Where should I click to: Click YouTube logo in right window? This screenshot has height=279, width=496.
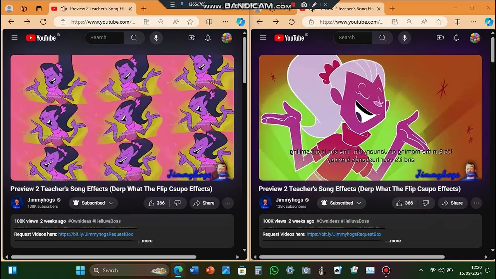289,38
